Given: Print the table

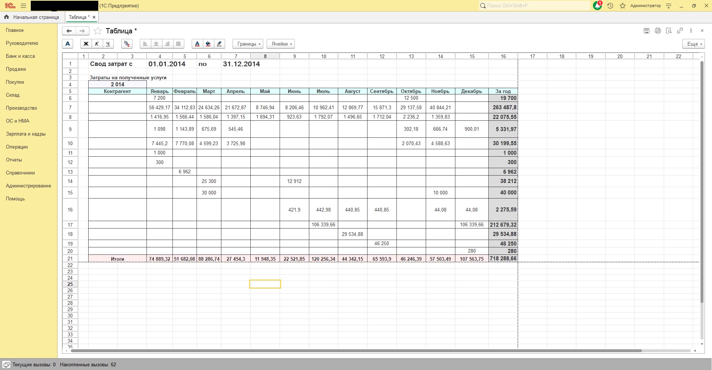Looking at the screenshot, I should point(657,31).
